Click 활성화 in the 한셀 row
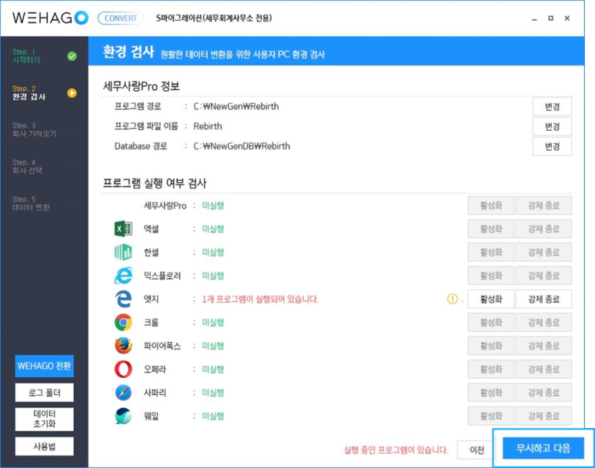Viewport: 595px width, 468px height. pyautogui.click(x=491, y=252)
